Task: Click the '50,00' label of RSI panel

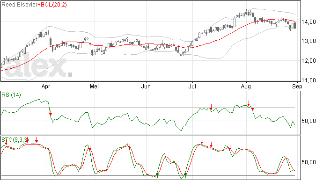Action: click(308, 121)
